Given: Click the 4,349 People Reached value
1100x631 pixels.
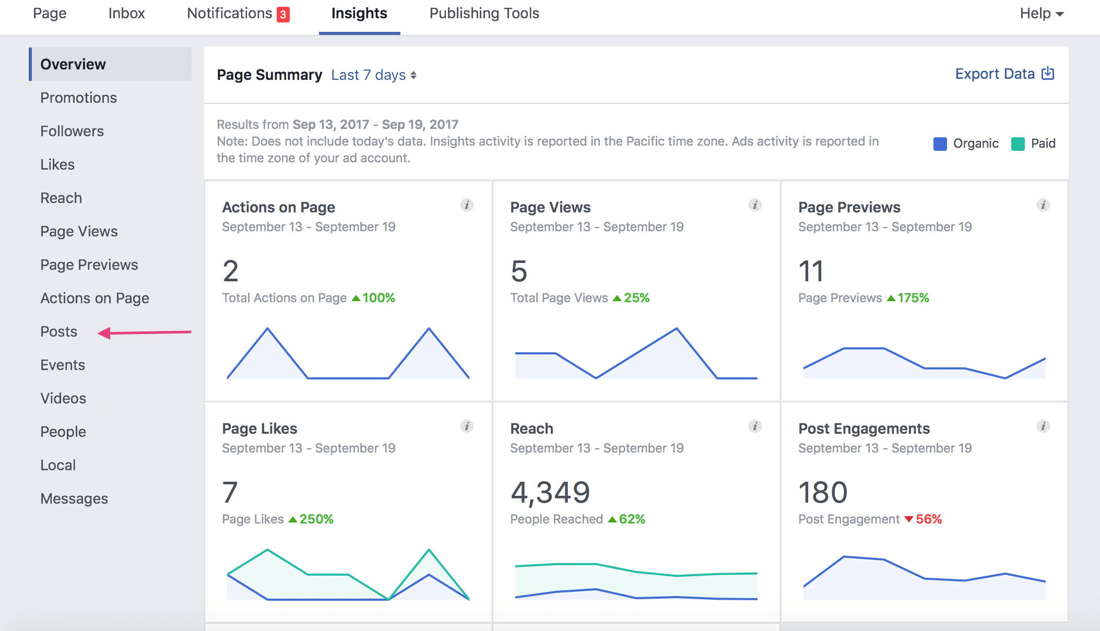Looking at the screenshot, I should coord(550,492).
